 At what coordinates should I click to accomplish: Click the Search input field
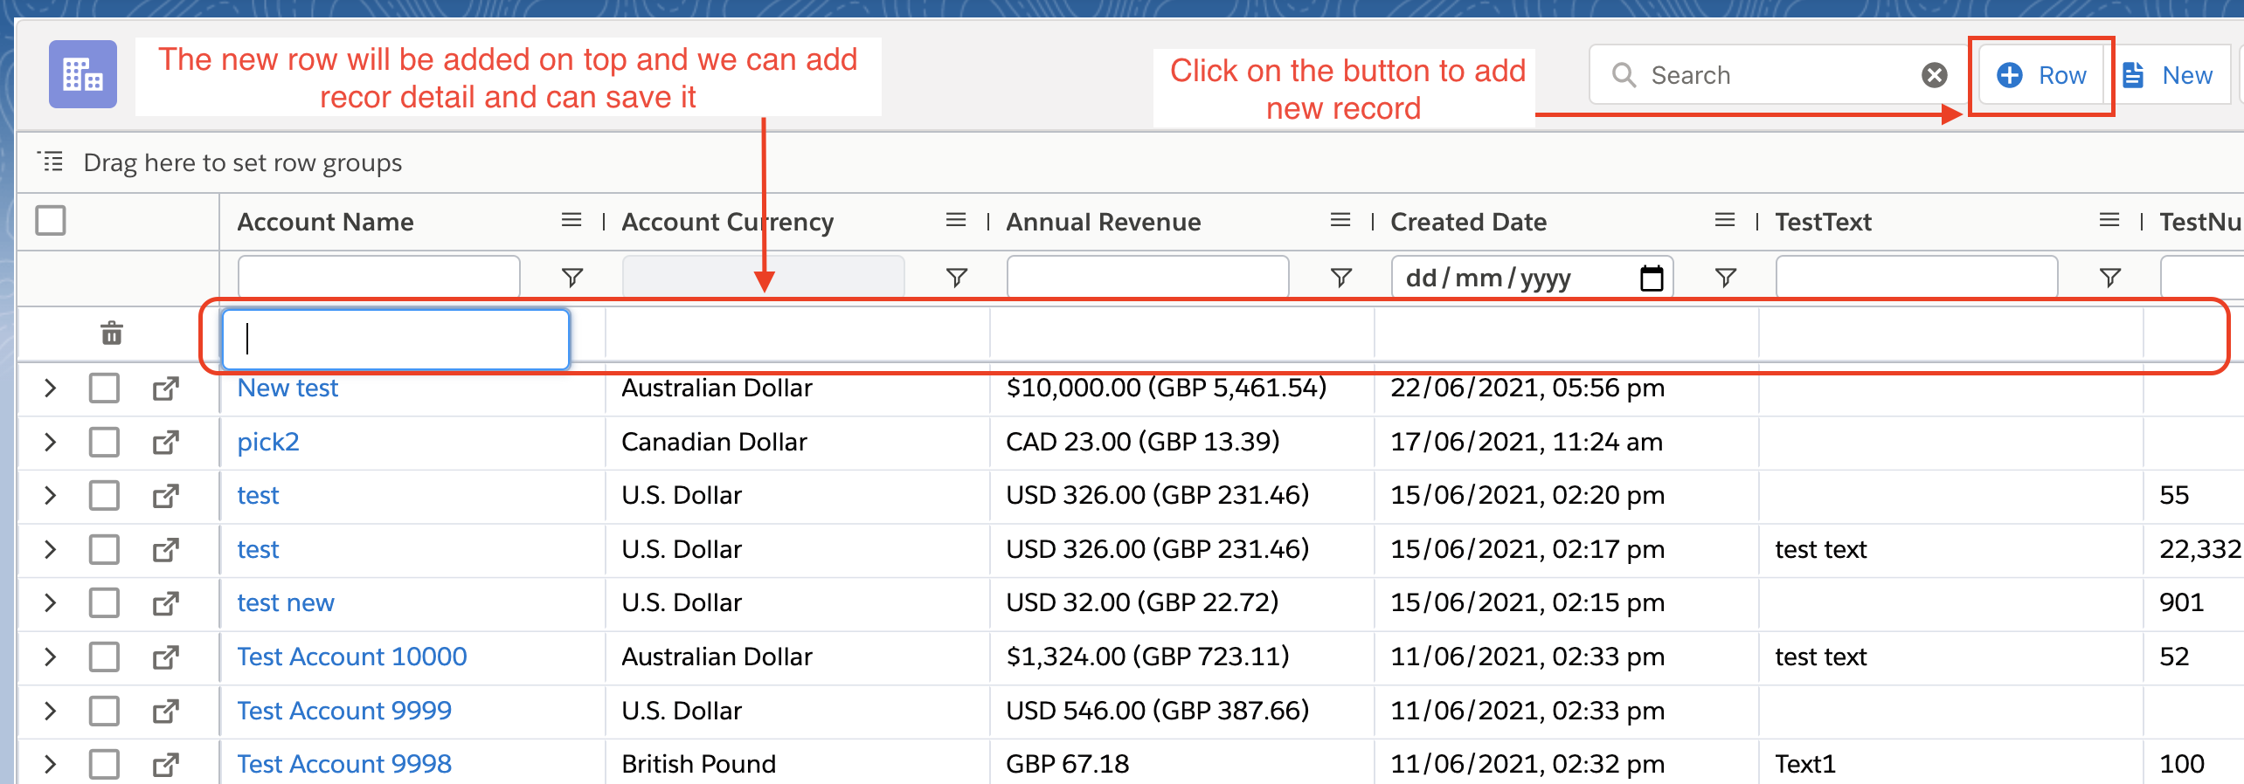point(1774,75)
